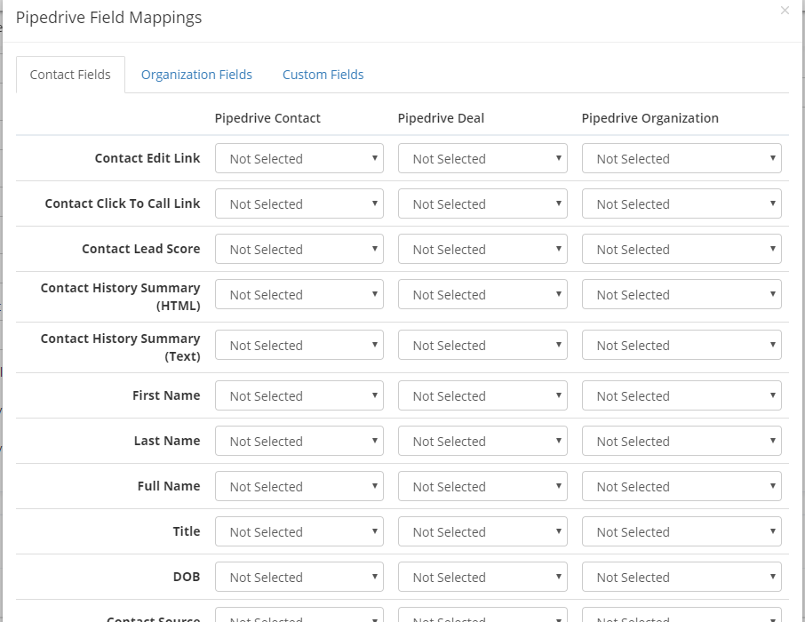805x622 pixels.
Task: Click the First Name row label
Action: tap(166, 395)
